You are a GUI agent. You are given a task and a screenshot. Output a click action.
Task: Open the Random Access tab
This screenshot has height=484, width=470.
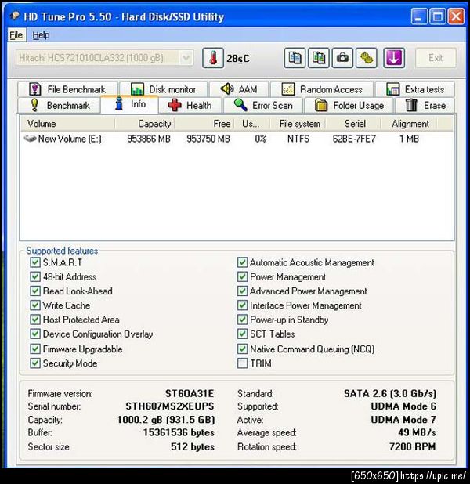click(x=322, y=89)
